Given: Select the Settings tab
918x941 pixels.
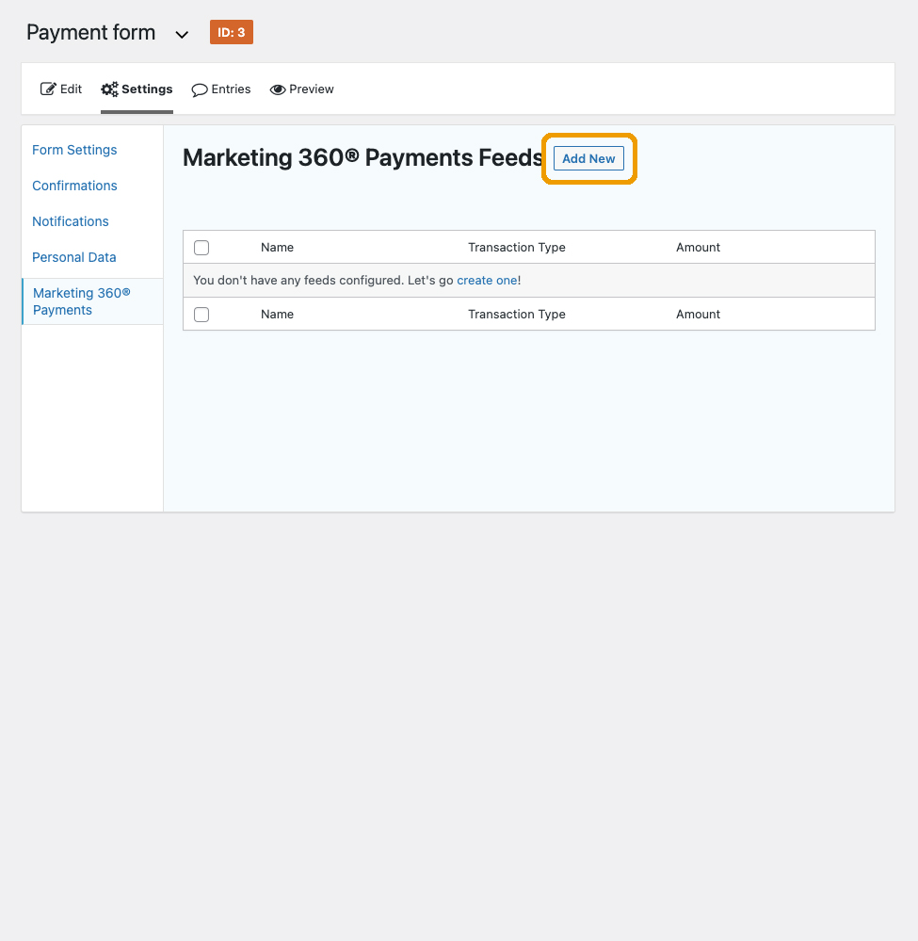Looking at the screenshot, I should (x=137, y=89).
